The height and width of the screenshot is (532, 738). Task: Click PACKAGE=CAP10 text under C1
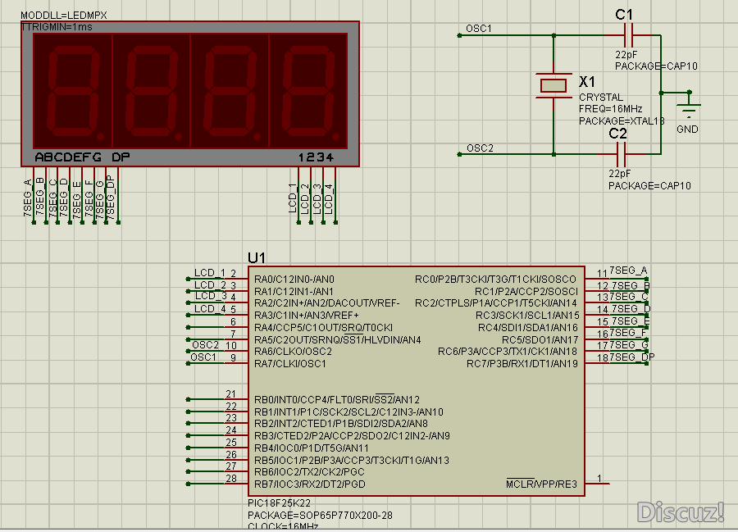656,66
